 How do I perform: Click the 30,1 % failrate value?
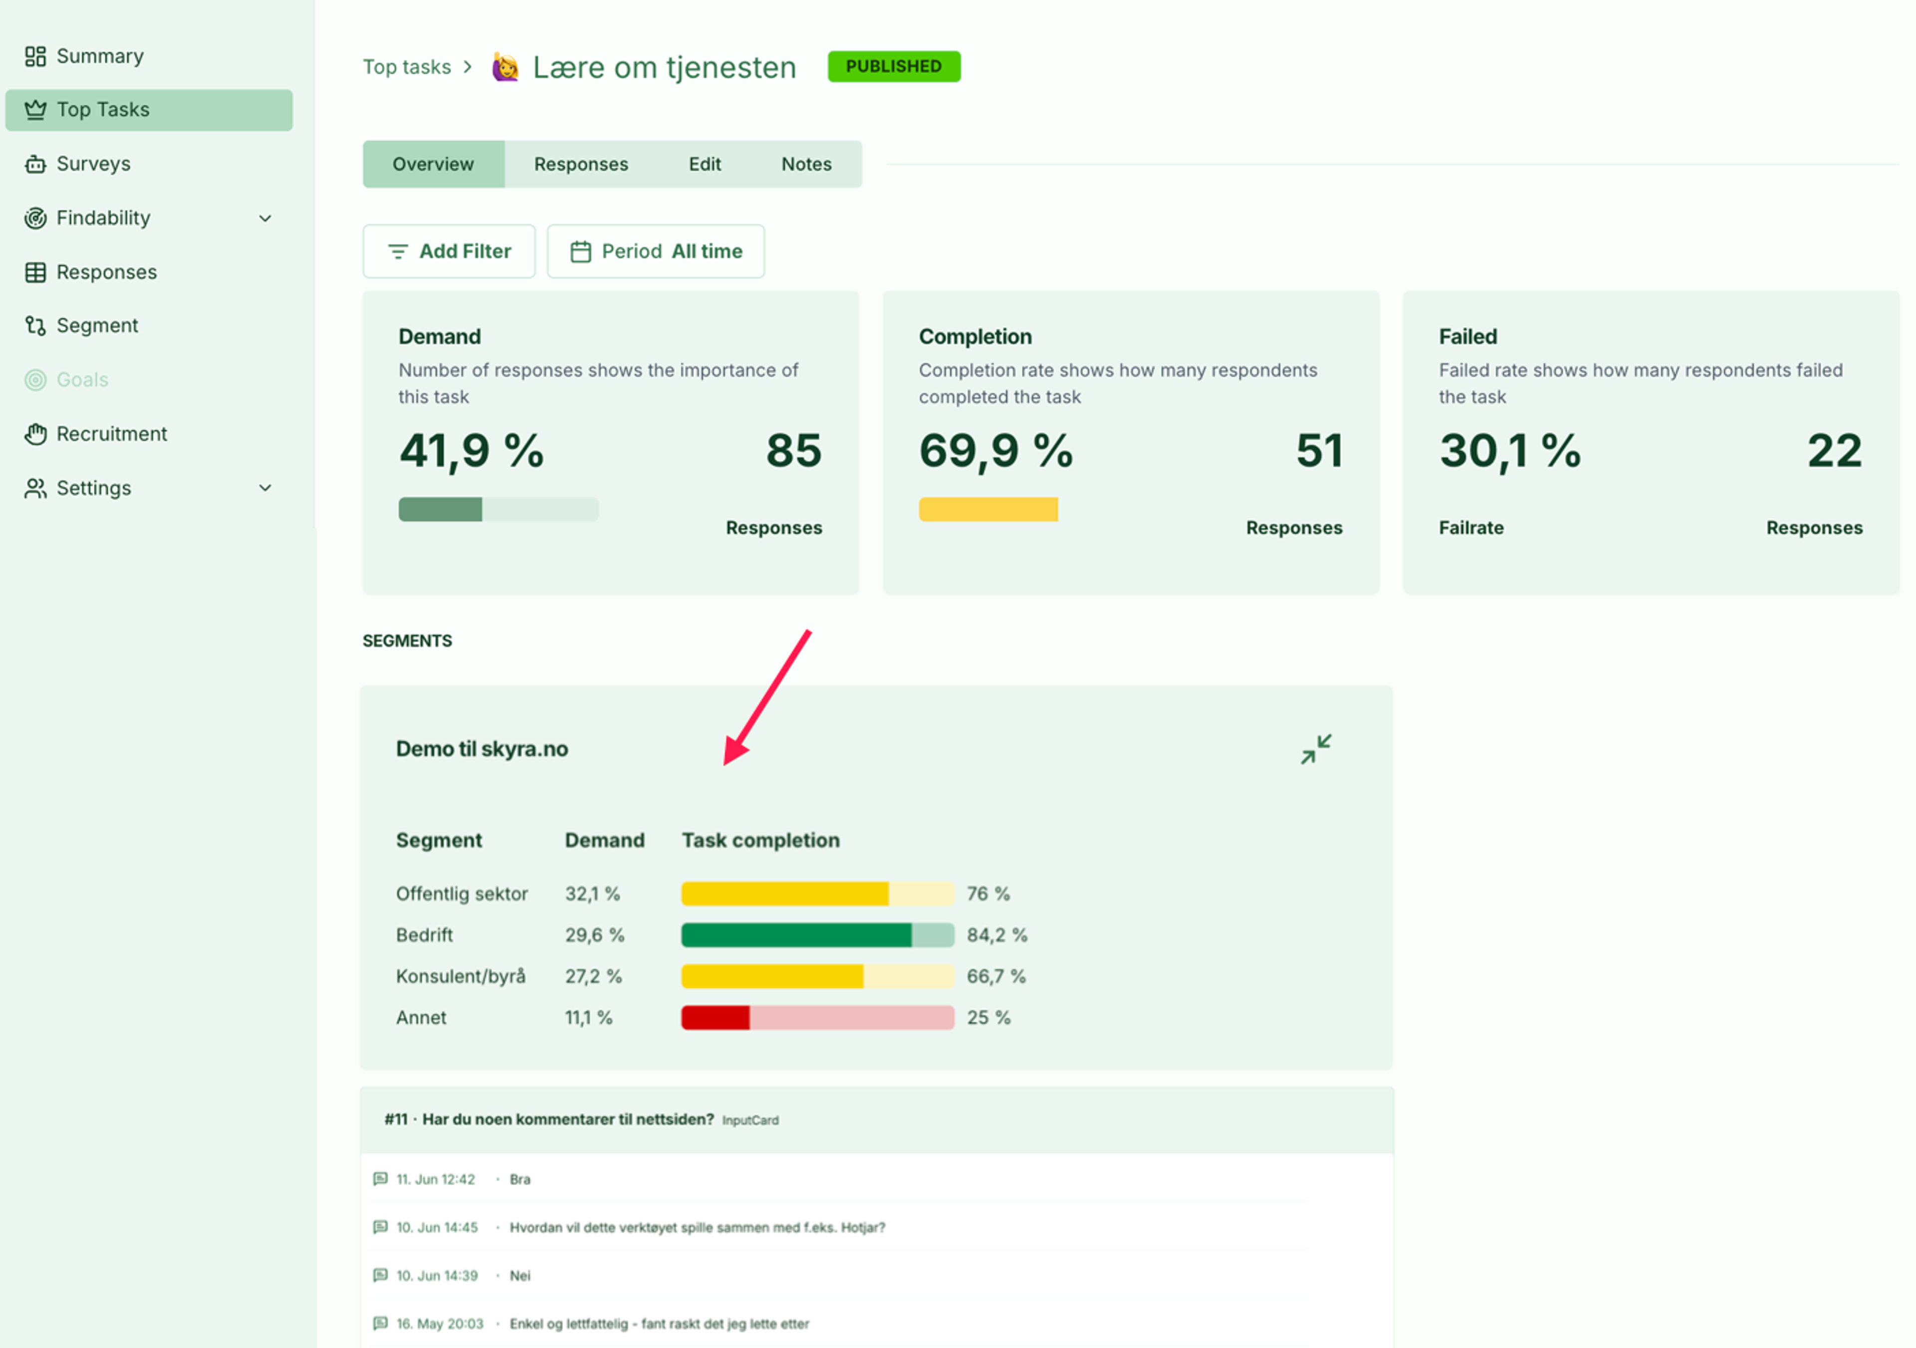[x=1510, y=450]
